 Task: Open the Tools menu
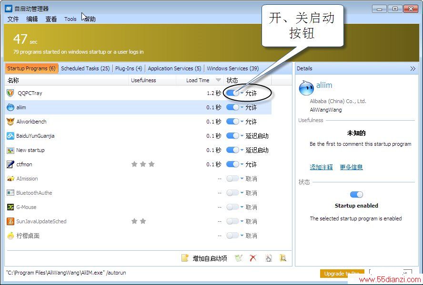coord(70,19)
